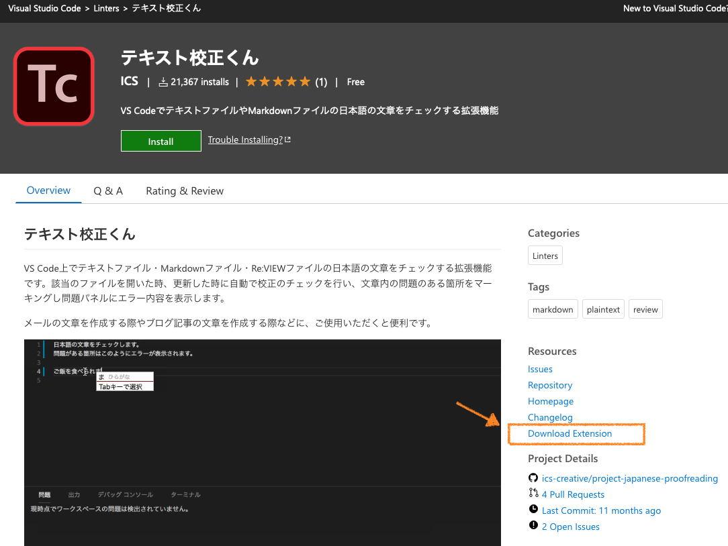This screenshot has width=728, height=546.
Task: Click the extension title テキスト校正くん in header
Action: point(189,58)
